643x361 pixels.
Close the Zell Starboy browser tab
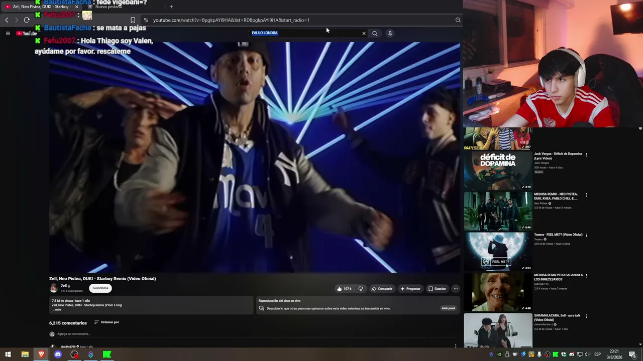[76, 7]
